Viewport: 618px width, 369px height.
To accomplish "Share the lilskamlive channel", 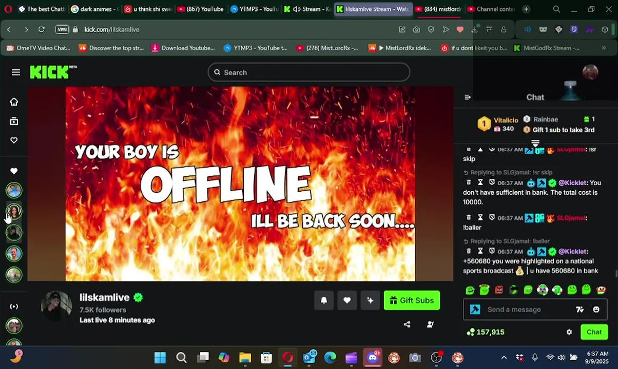I will (x=407, y=324).
